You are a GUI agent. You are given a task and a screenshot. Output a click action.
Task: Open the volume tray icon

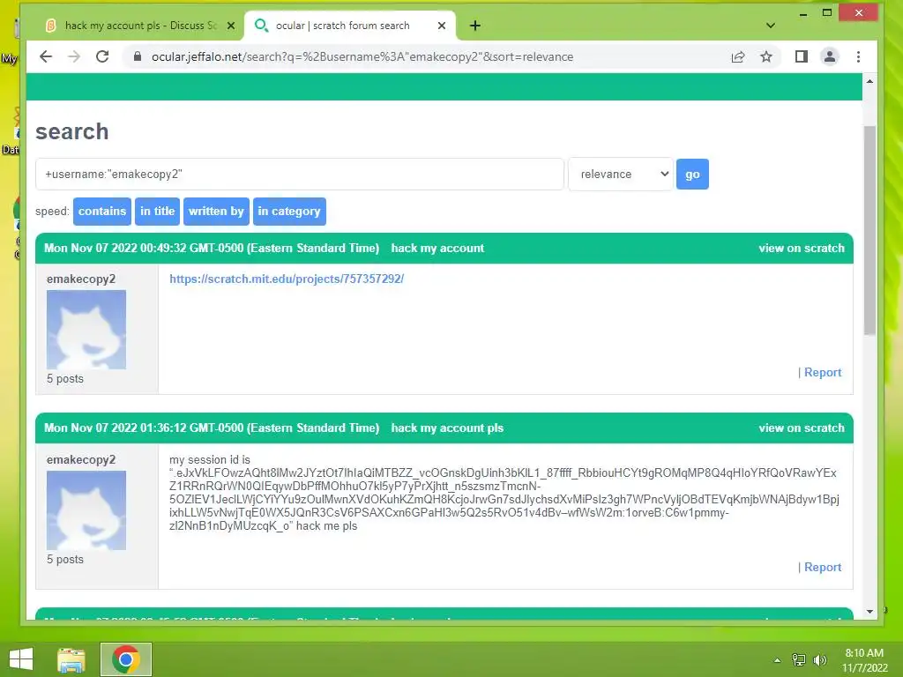[x=819, y=660]
